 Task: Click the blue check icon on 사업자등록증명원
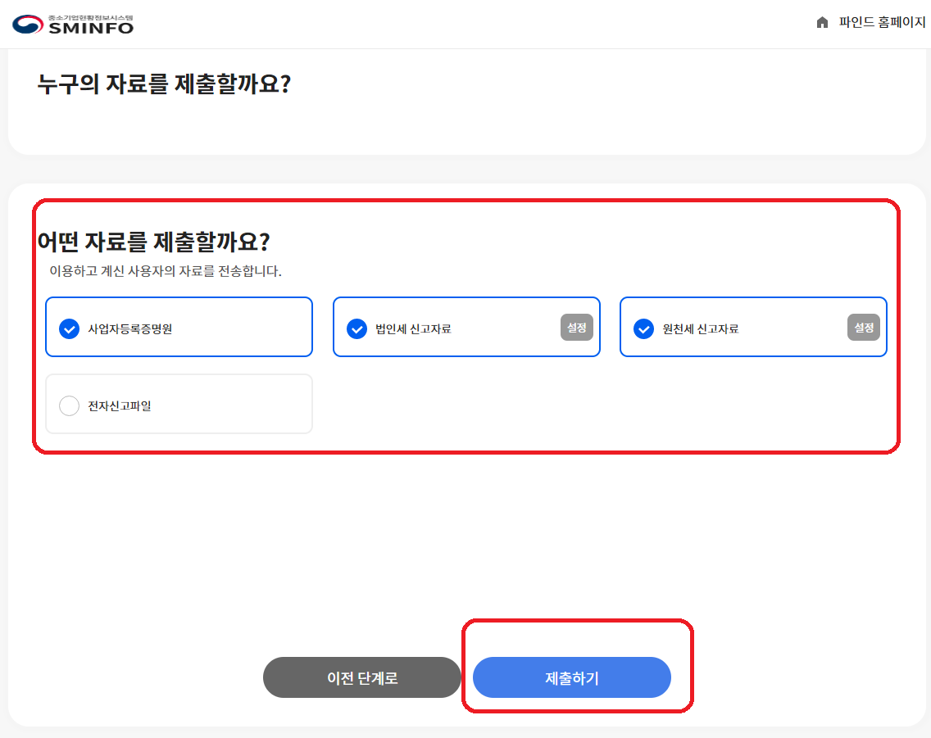[x=69, y=327]
